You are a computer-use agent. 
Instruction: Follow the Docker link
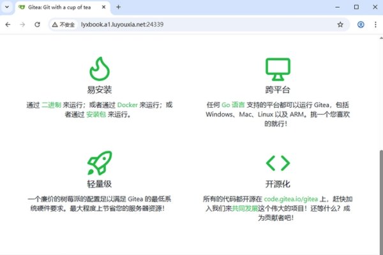(x=128, y=105)
